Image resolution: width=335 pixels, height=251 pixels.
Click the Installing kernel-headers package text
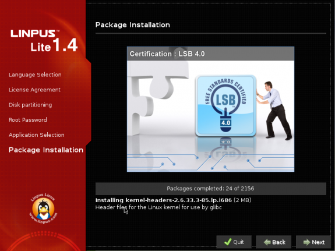coord(173,200)
